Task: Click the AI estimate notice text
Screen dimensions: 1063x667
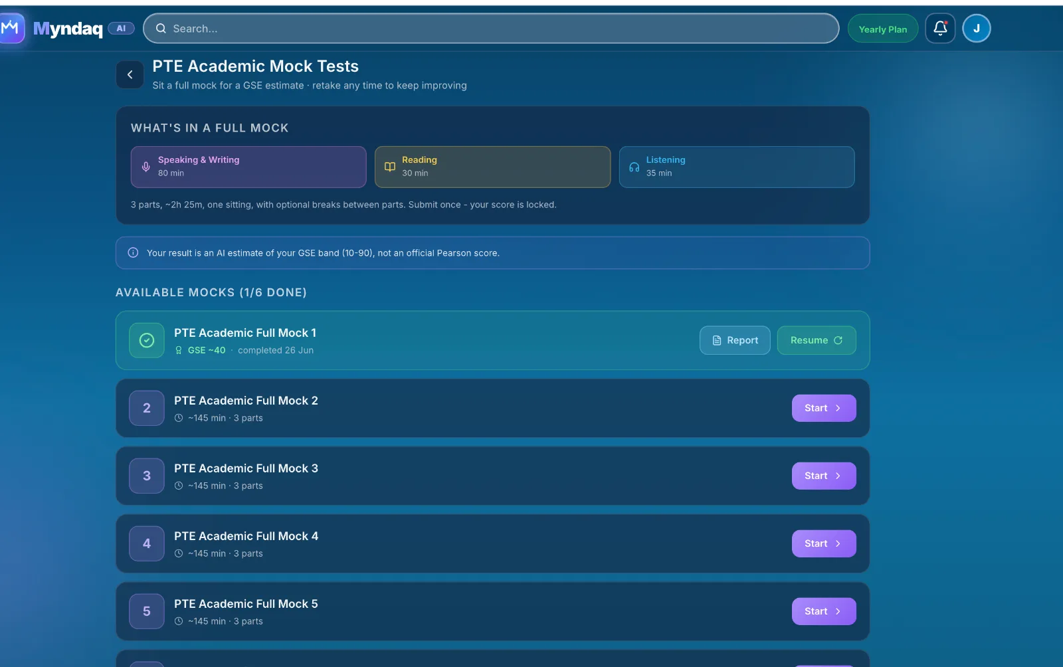Action: pos(323,253)
